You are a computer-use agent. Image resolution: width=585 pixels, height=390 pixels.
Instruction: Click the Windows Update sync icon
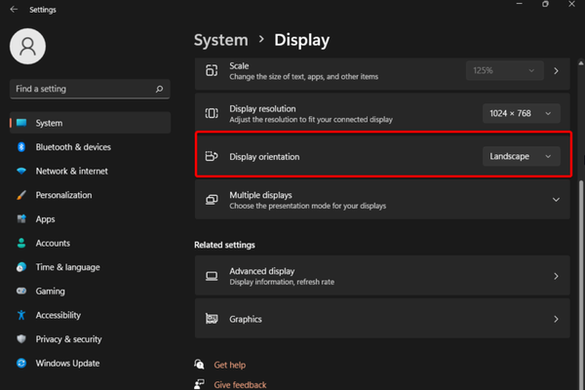[21, 363]
